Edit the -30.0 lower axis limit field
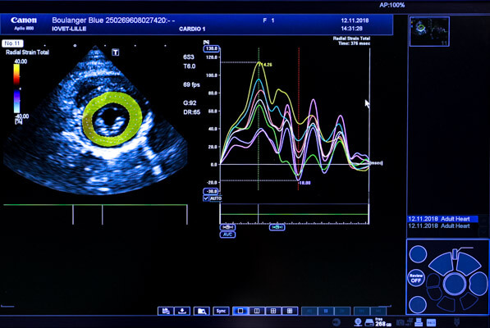Image resolution: width=490 pixels, height=328 pixels. tap(211, 191)
